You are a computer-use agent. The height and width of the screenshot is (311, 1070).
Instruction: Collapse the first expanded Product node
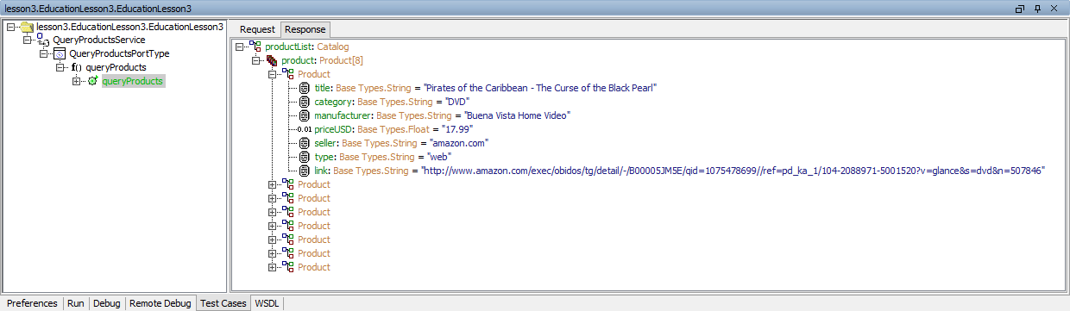[274, 74]
